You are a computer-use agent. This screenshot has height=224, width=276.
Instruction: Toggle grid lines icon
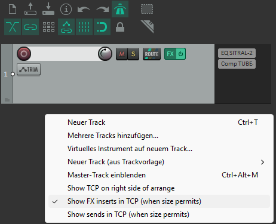[x=84, y=27]
